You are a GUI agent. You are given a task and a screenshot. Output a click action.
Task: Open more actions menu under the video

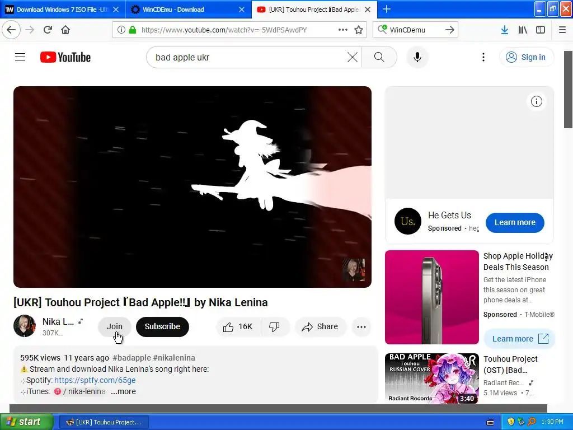[x=361, y=326]
